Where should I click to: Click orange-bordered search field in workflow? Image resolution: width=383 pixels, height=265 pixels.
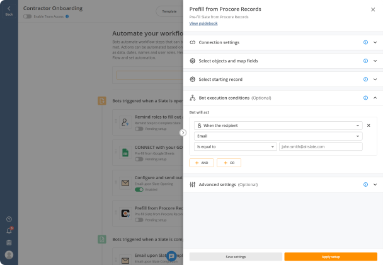coord(150,75)
